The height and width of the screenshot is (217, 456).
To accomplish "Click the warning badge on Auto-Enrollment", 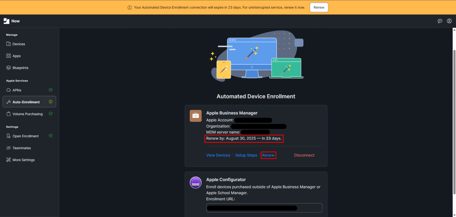I will pos(51,102).
